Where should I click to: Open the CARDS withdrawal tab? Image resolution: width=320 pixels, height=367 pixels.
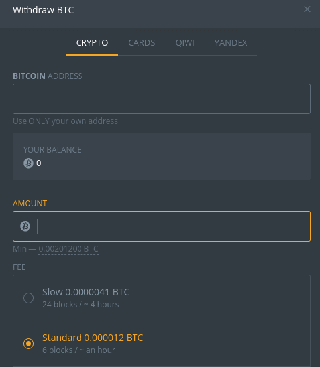pos(142,43)
